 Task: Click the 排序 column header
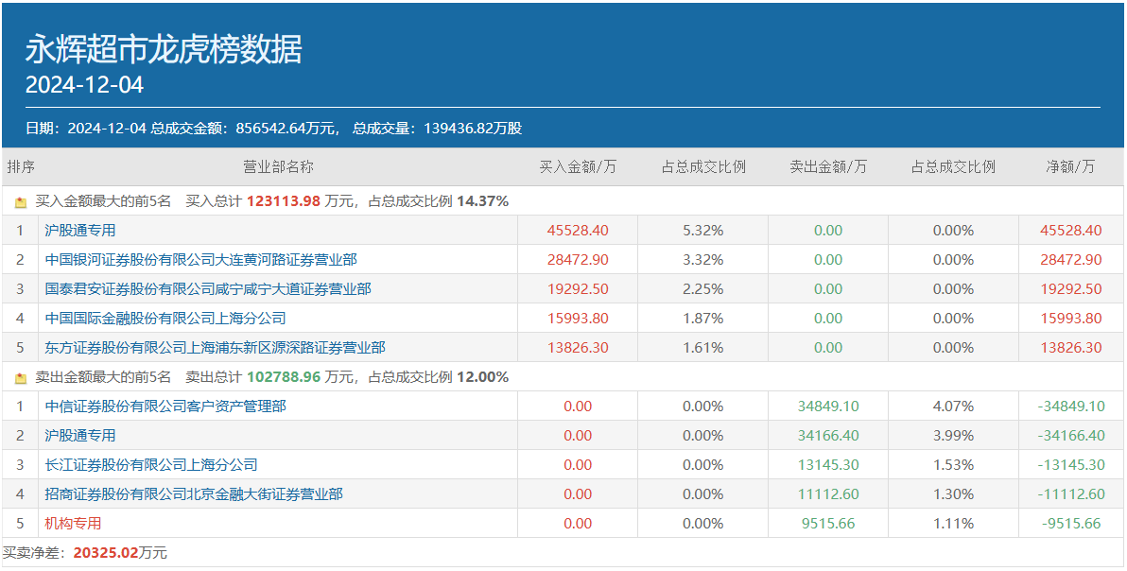[21, 167]
